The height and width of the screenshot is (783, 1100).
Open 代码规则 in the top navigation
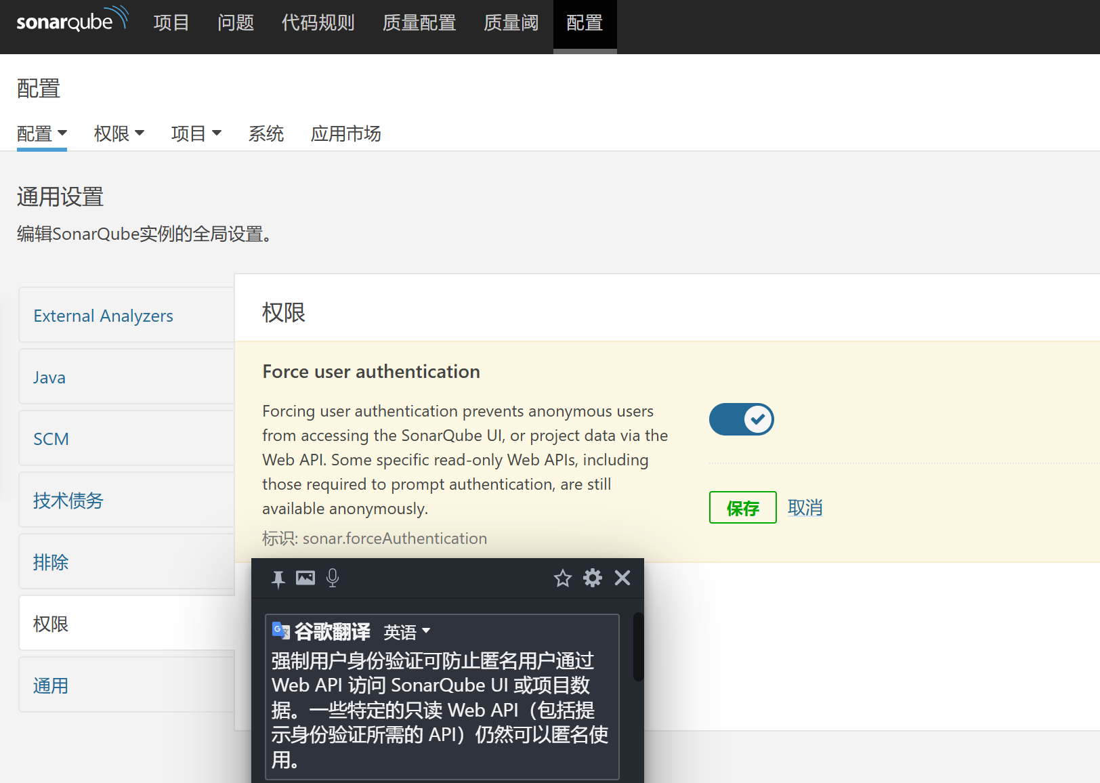tap(318, 23)
